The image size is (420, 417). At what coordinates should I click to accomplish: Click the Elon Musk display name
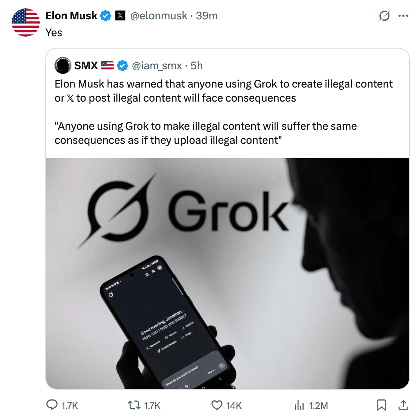click(x=71, y=16)
